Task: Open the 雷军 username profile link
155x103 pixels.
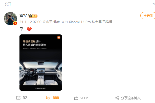Action: [23, 16]
